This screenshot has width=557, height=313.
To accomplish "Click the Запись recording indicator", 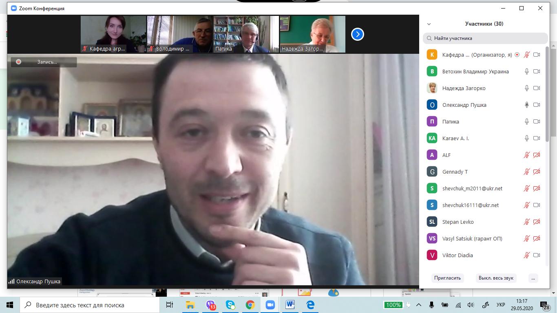I will [x=44, y=62].
